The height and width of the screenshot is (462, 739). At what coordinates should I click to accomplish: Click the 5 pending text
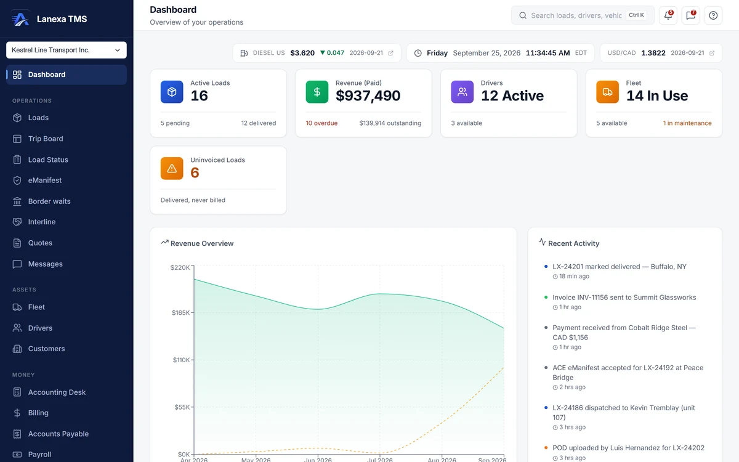point(175,123)
